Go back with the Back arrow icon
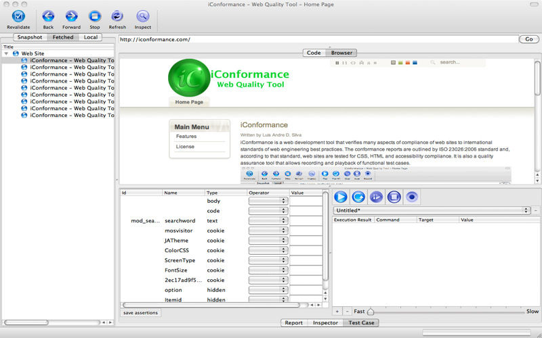The image size is (542, 338). click(x=48, y=16)
